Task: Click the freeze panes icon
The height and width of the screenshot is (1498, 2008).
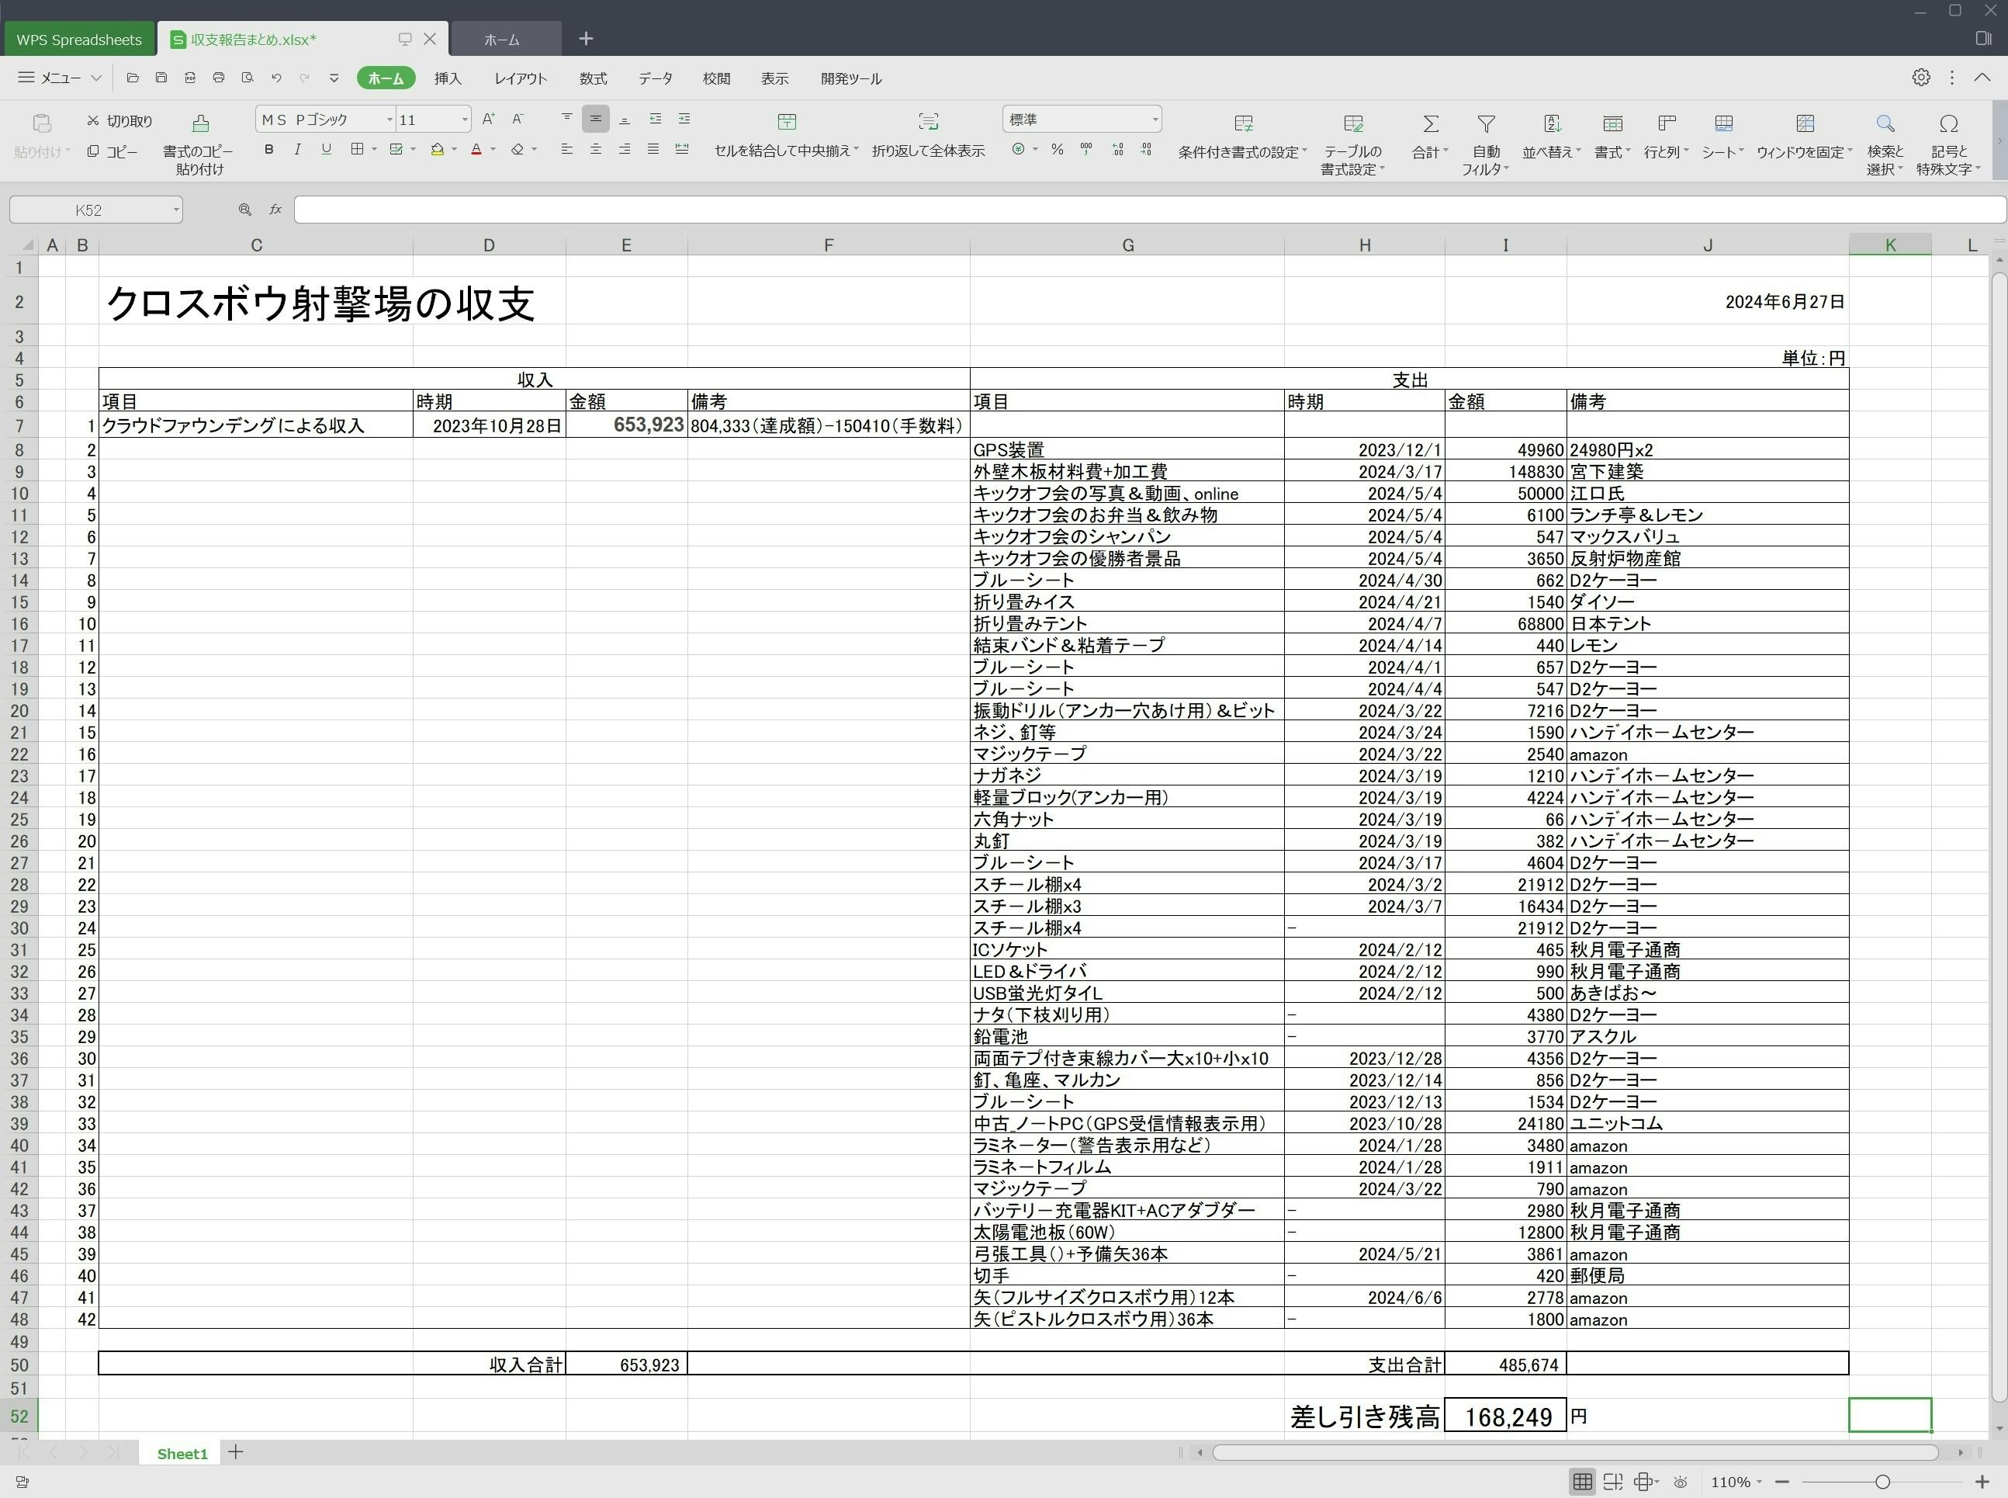Action: point(1805,123)
